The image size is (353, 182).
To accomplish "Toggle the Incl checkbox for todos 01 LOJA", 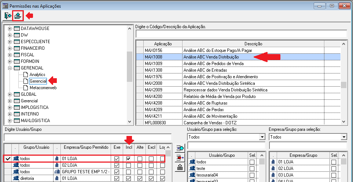I will pyautogui.click(x=128, y=159).
